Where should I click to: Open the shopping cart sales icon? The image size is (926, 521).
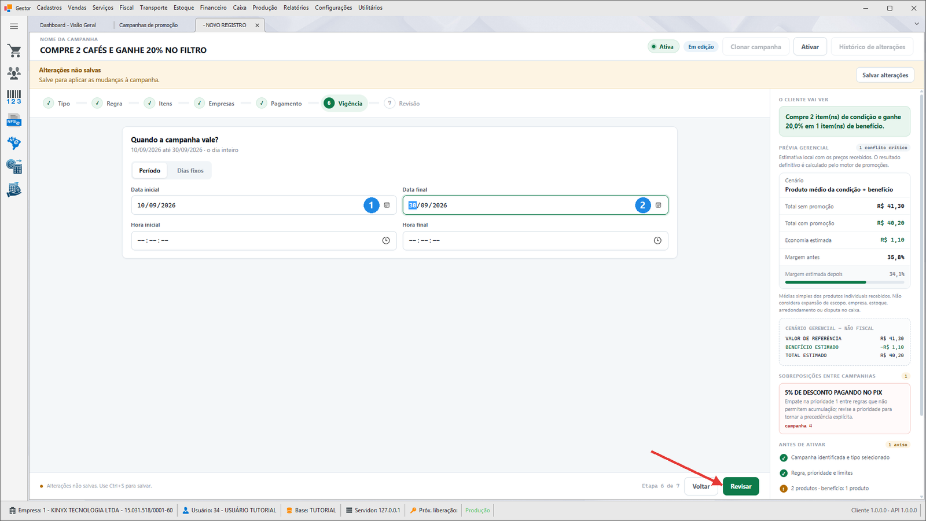(x=14, y=50)
